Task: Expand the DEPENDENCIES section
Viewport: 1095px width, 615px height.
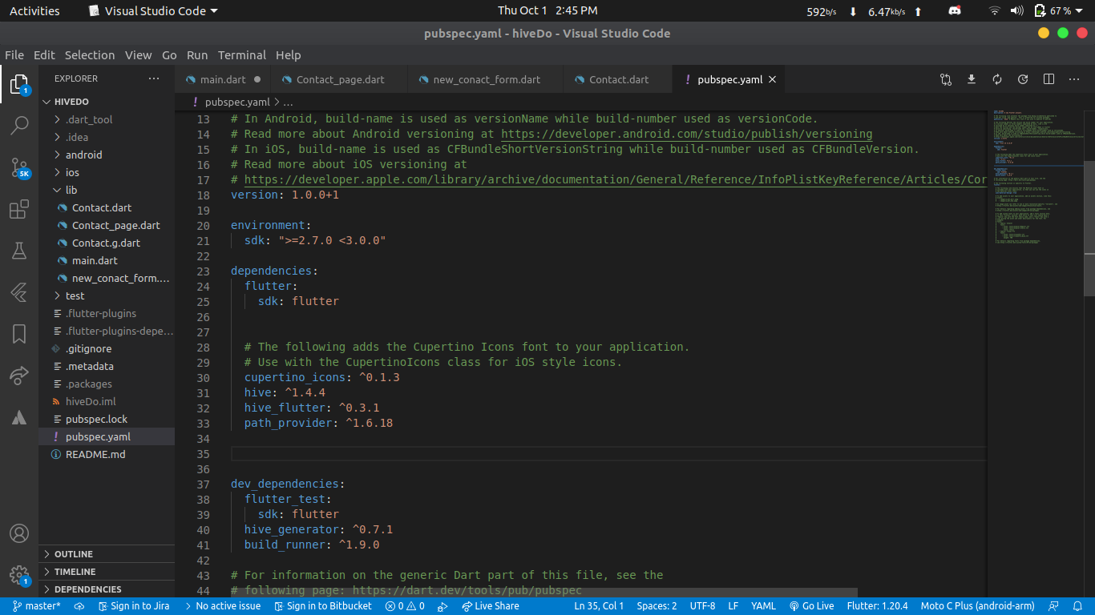Action: pos(107,589)
